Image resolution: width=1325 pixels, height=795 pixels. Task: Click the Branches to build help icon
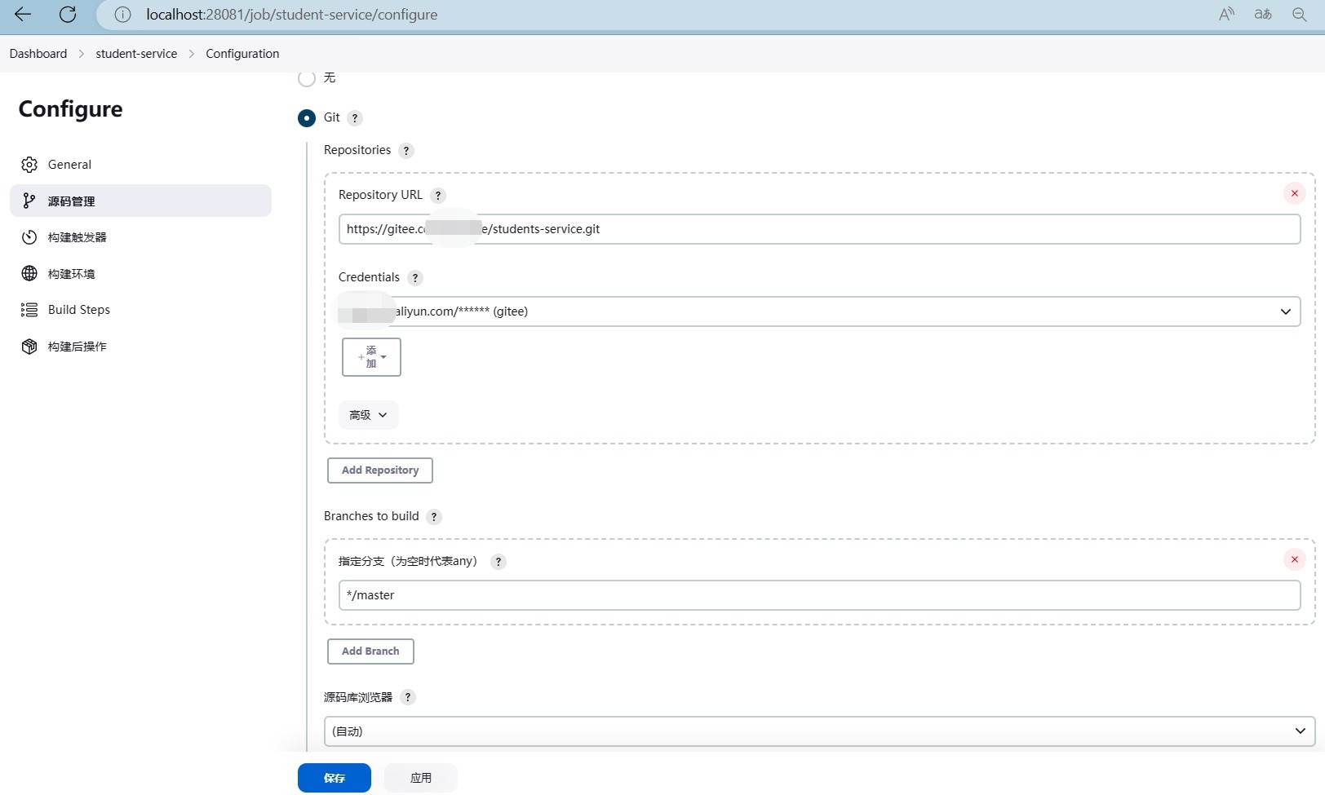pyautogui.click(x=434, y=516)
